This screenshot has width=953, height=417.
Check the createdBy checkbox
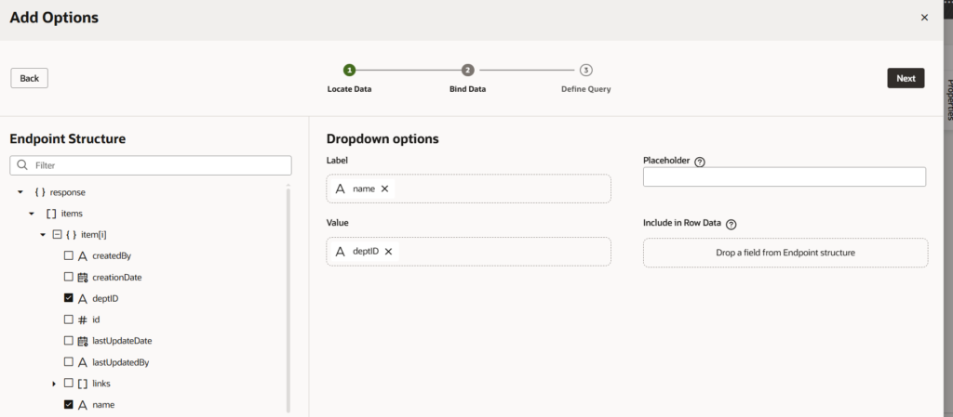[x=68, y=256]
